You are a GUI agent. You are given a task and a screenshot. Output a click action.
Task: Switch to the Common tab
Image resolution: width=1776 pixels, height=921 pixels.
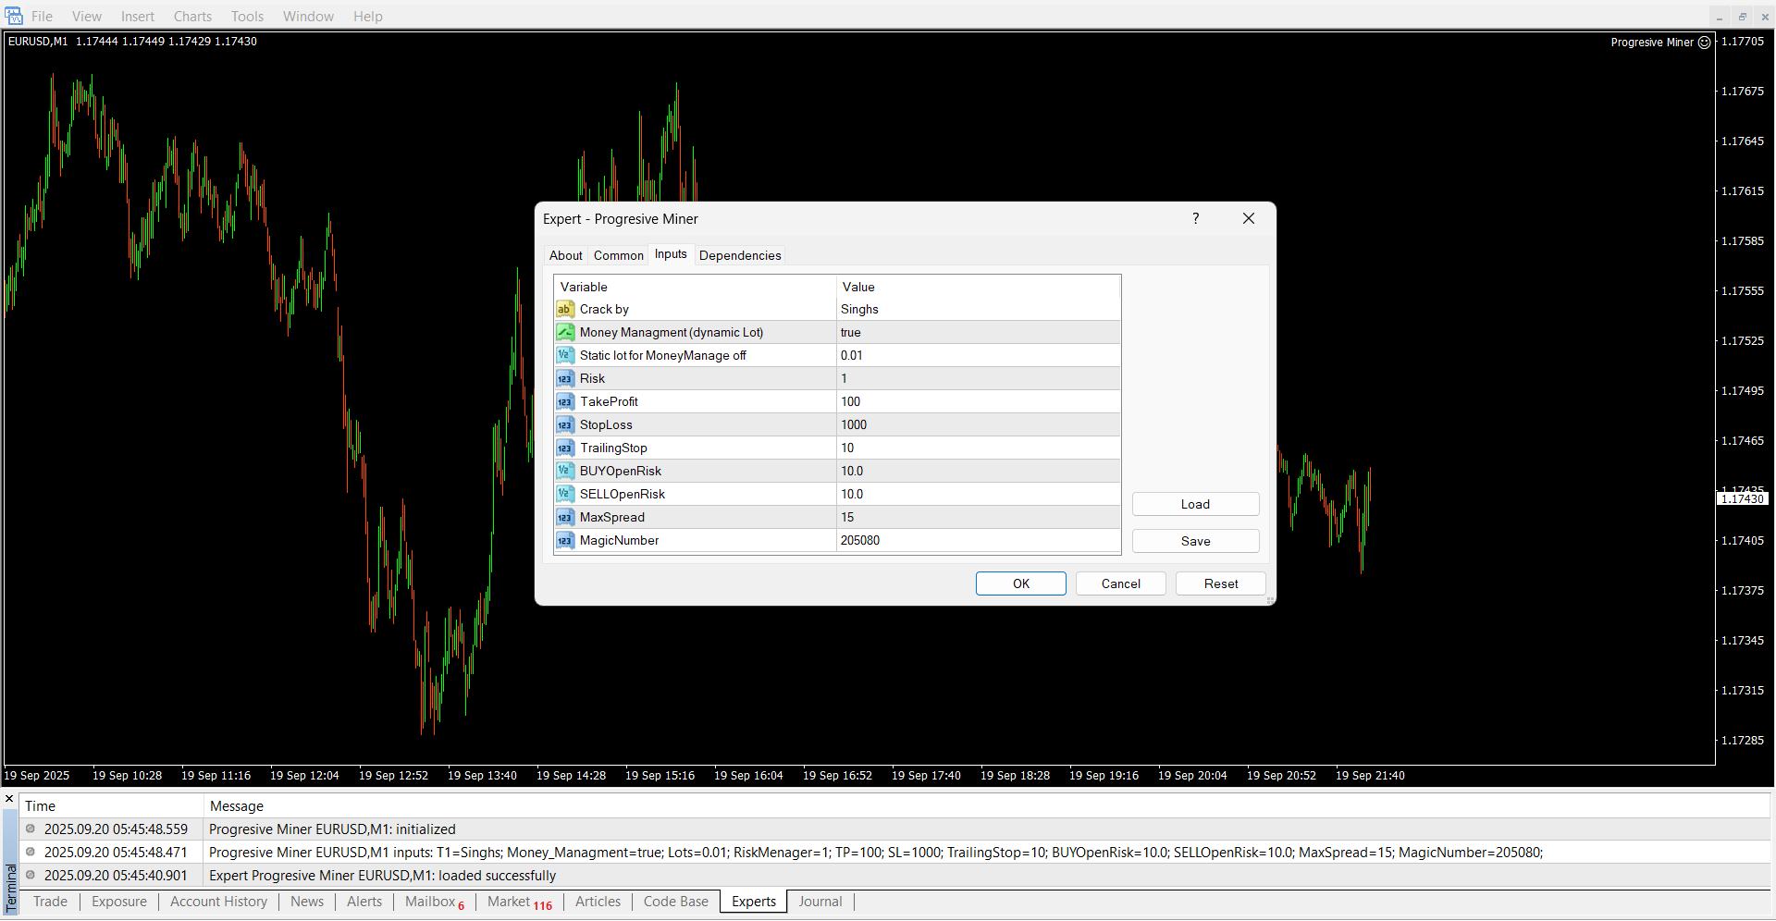click(618, 255)
